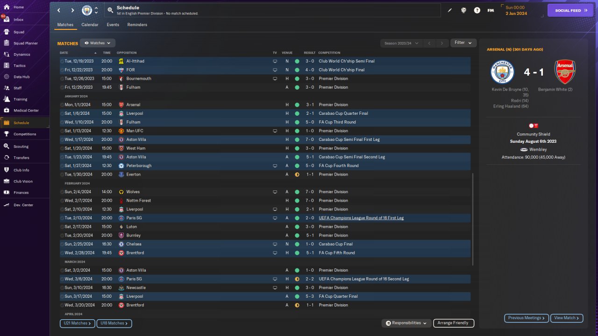
Task: Click the Manchester City badge in the top bar
Action: pyautogui.click(x=87, y=10)
